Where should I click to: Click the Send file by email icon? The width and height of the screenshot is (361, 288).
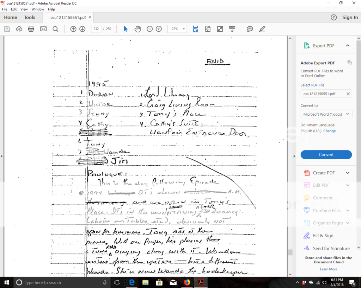(x=43, y=29)
